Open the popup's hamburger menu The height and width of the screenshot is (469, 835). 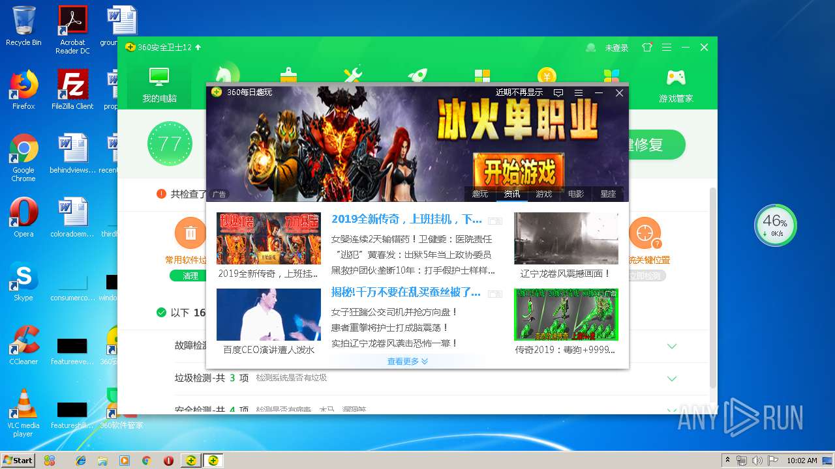578,93
